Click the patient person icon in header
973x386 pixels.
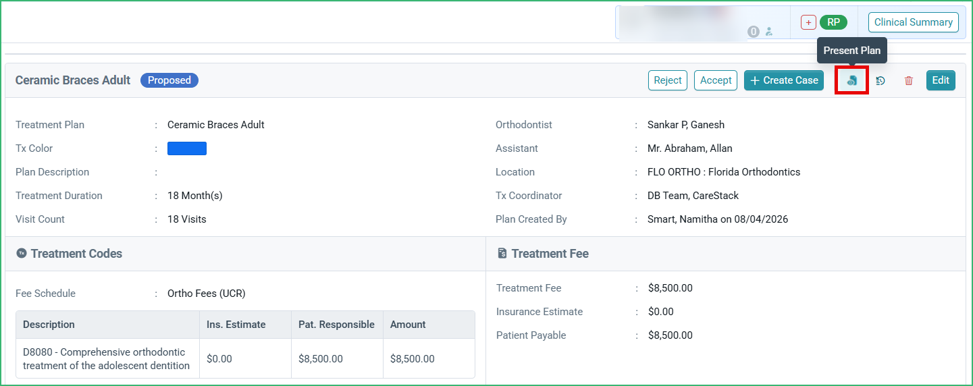tap(768, 32)
